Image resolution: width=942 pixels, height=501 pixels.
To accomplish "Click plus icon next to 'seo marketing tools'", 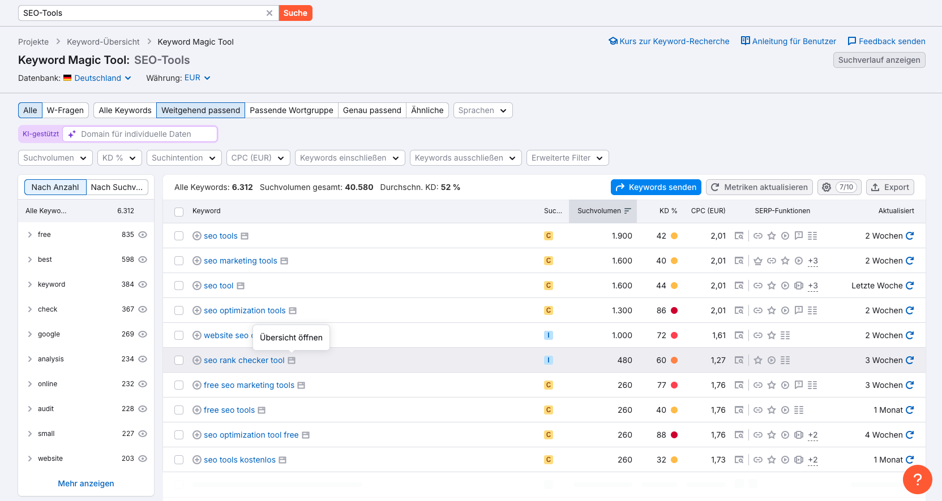I will click(x=197, y=261).
